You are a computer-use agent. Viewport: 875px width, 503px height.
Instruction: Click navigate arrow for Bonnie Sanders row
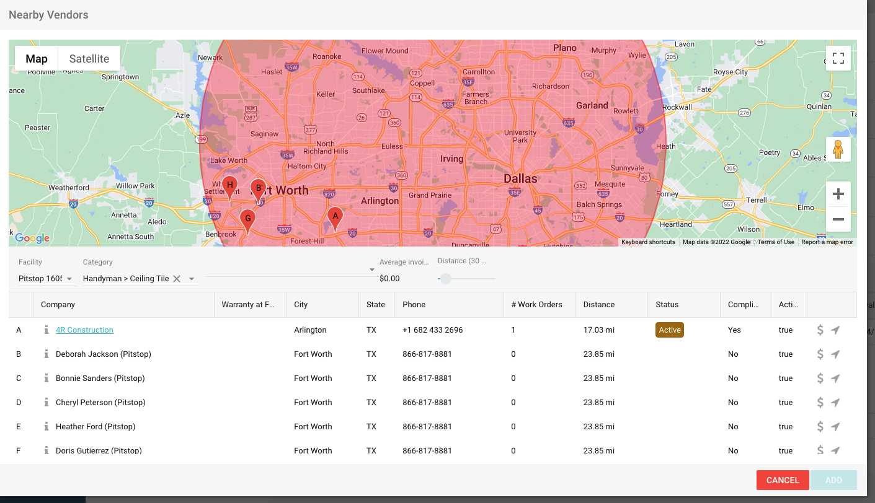(835, 378)
